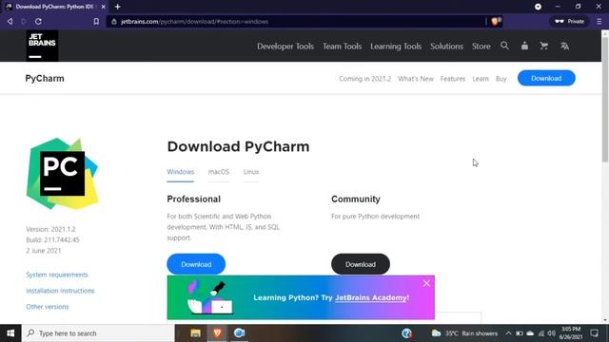The height and width of the screenshot is (342, 609).
Task: Open Features link
Action: pos(453,79)
